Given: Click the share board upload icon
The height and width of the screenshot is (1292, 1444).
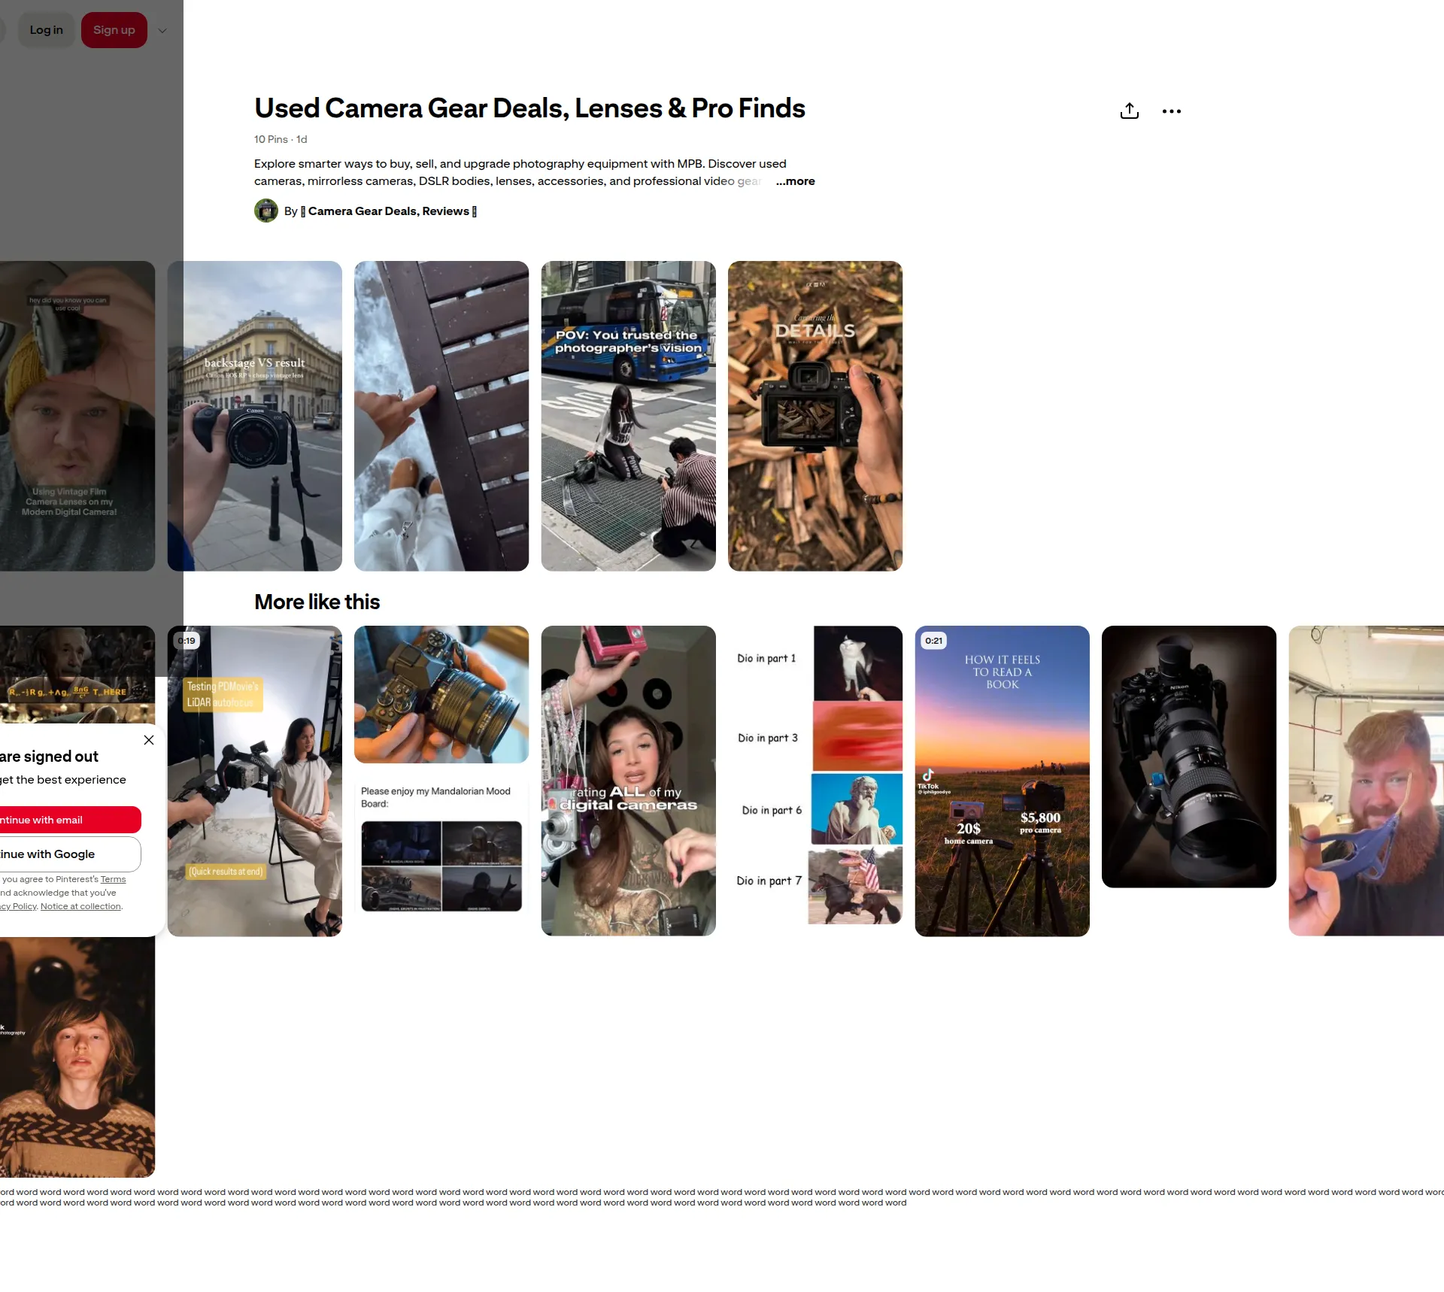Looking at the screenshot, I should 1129,111.
